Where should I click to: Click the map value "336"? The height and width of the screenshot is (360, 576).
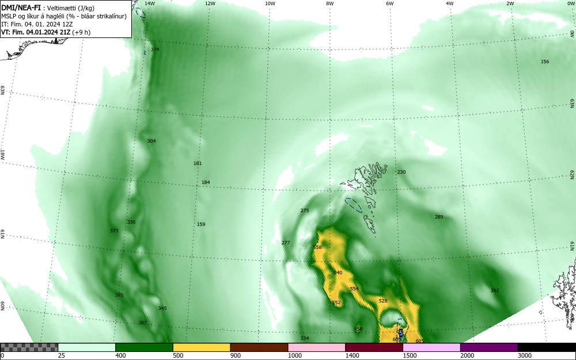point(131,222)
